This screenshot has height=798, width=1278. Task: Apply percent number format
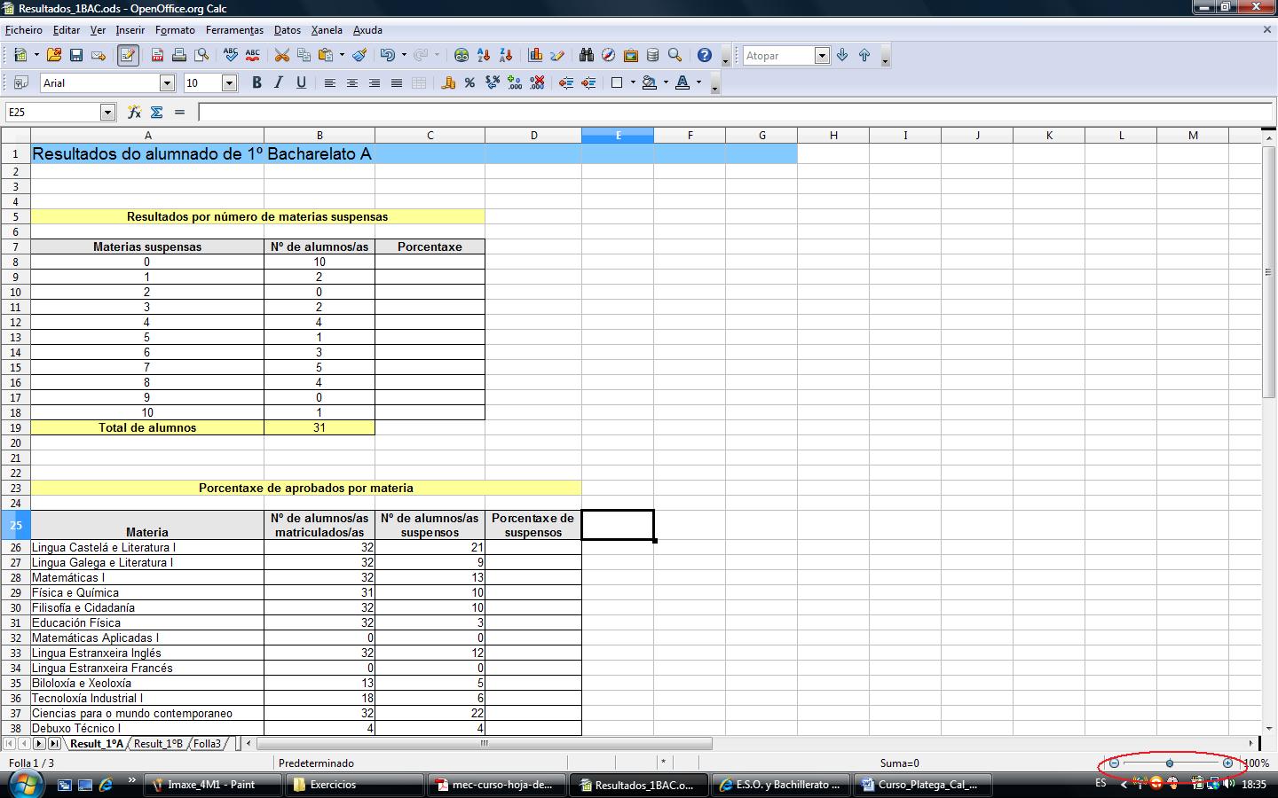pyautogui.click(x=469, y=82)
